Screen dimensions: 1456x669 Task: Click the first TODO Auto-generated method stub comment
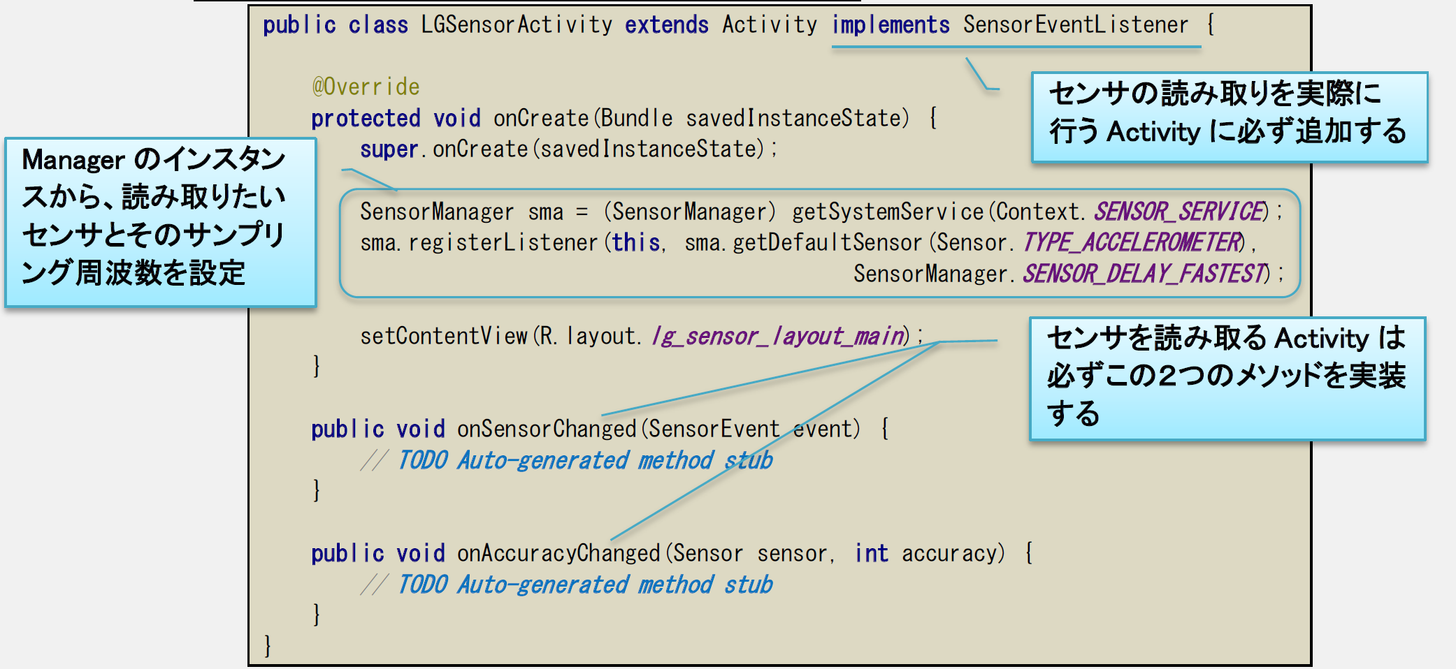[567, 460]
